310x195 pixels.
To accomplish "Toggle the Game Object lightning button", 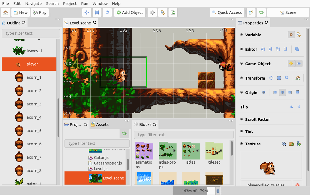I will [291, 64].
